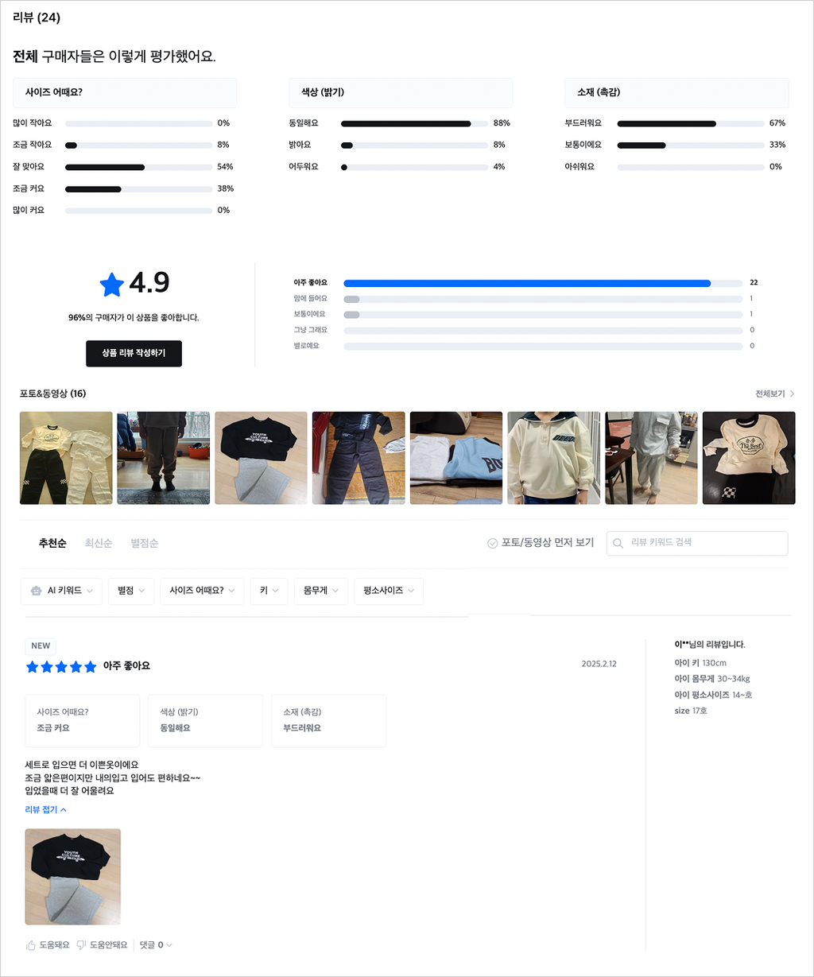Toggle 포토/동영상 먼저 보기 checkbox
Viewport: 814px width, 977px height.
pyautogui.click(x=492, y=543)
